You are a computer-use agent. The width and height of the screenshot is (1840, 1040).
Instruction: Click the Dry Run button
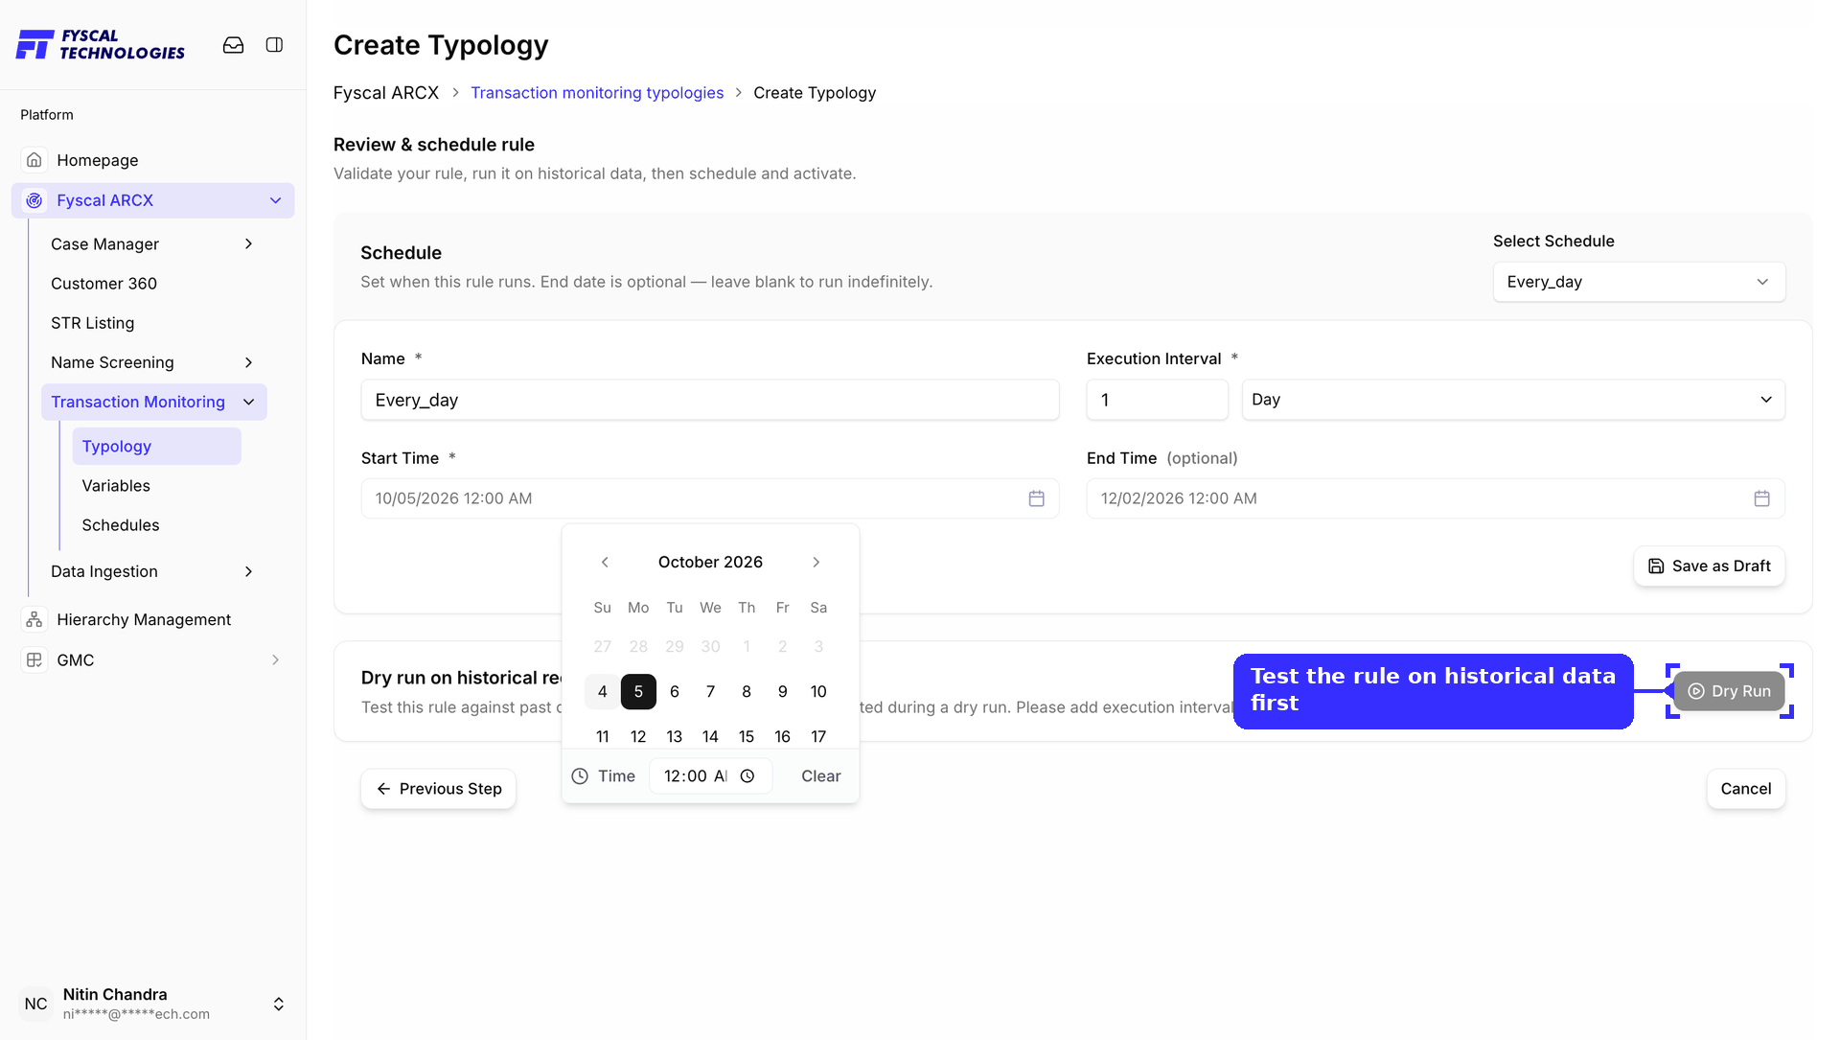[x=1729, y=691]
